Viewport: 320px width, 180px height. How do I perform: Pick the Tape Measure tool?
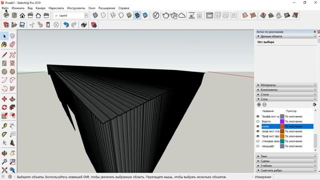pos(4,126)
